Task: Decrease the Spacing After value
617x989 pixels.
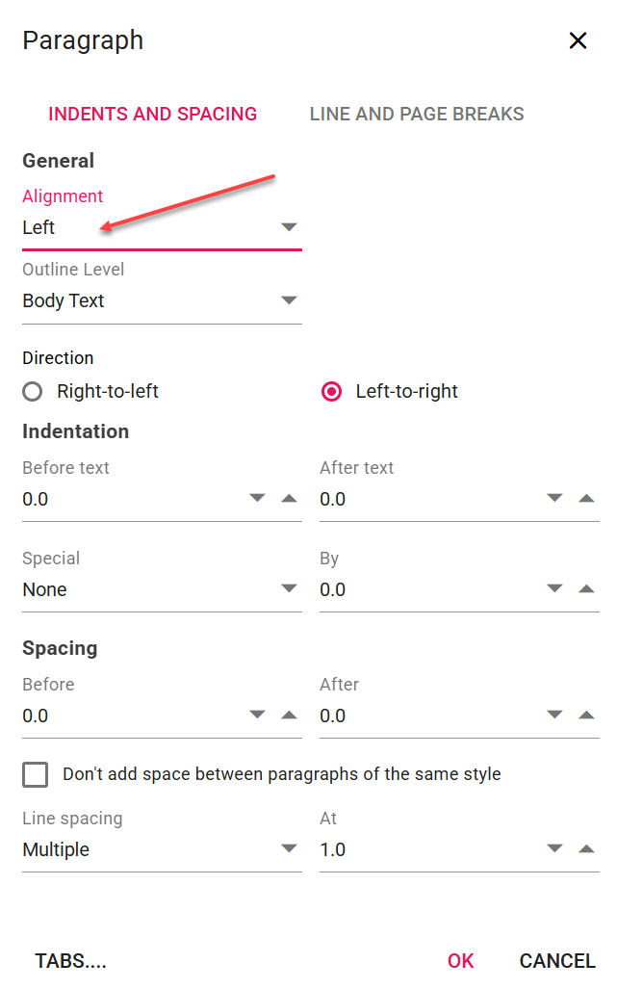Action: pos(554,716)
